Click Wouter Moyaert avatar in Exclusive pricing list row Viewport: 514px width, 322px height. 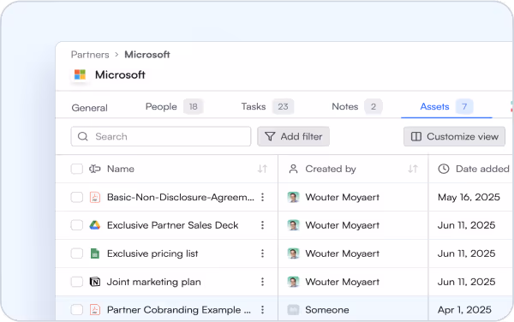(293, 253)
